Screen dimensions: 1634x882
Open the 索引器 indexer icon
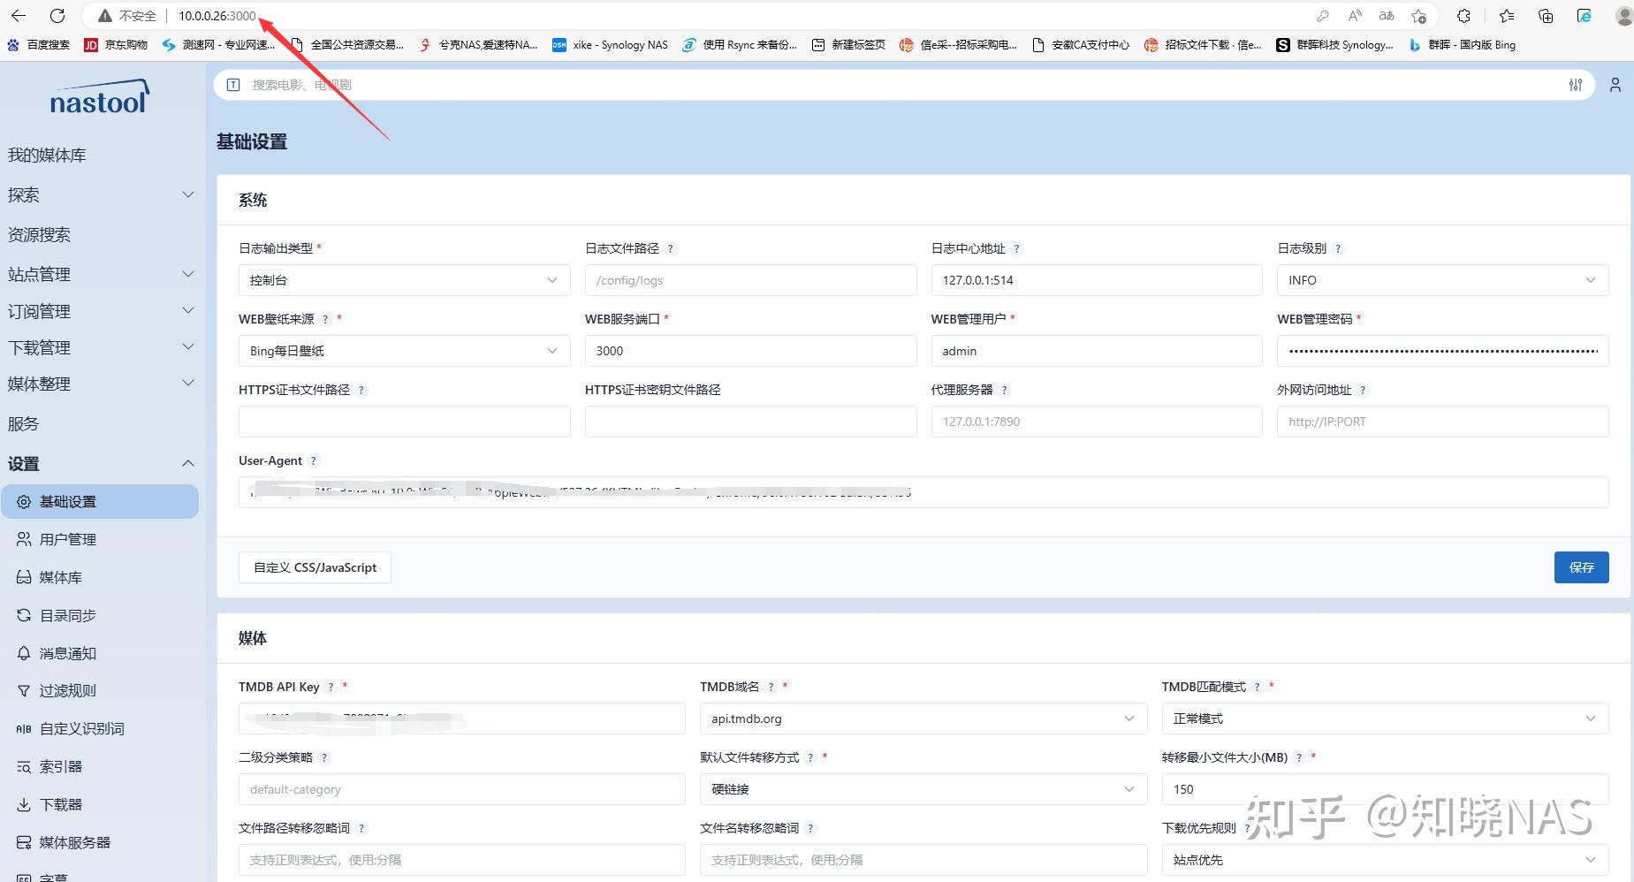(x=24, y=766)
